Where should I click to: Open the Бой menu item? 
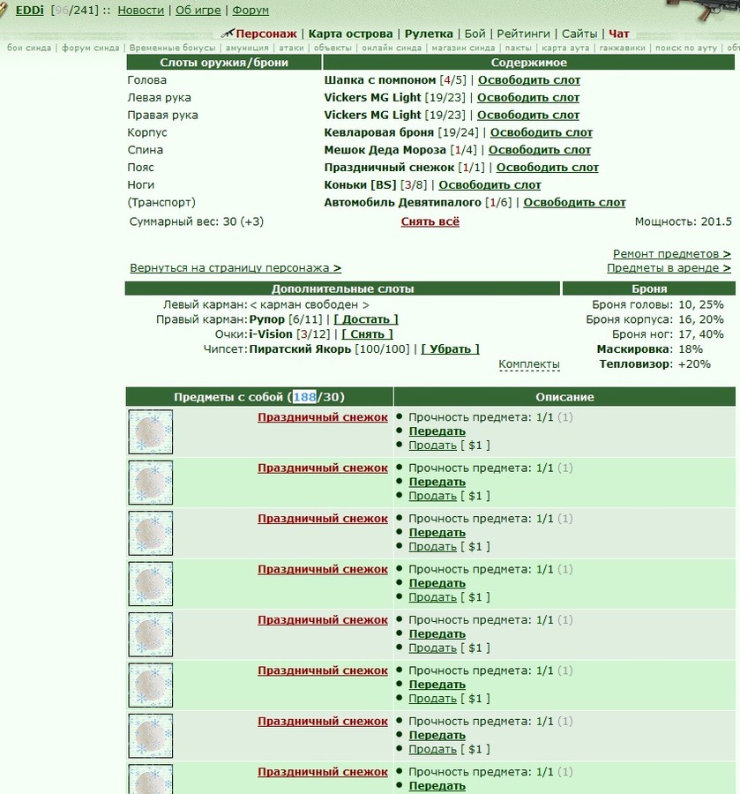(475, 34)
